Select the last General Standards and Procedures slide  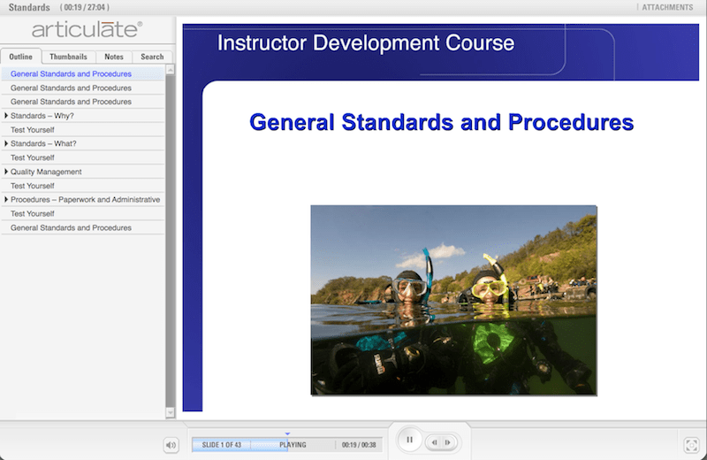pyautogui.click(x=83, y=227)
